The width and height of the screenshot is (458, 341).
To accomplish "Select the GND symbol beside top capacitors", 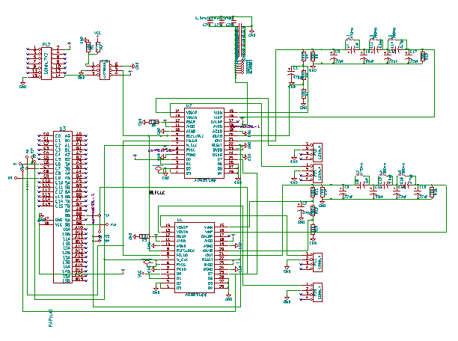I will 251,33.
